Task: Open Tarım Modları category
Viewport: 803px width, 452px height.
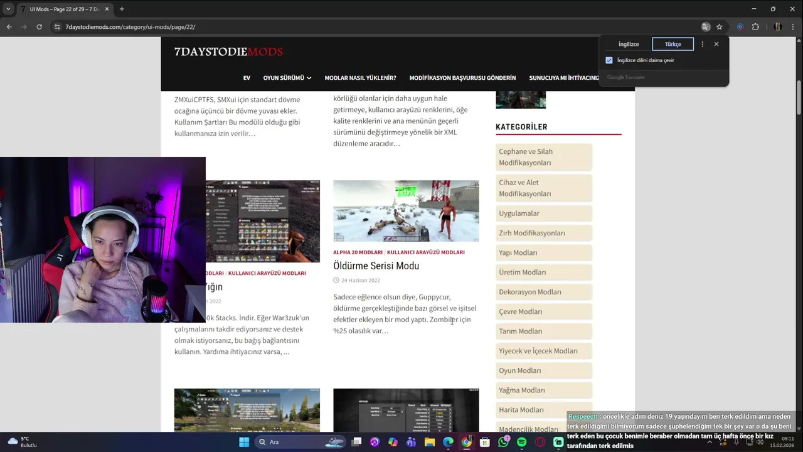Action: pyautogui.click(x=543, y=331)
